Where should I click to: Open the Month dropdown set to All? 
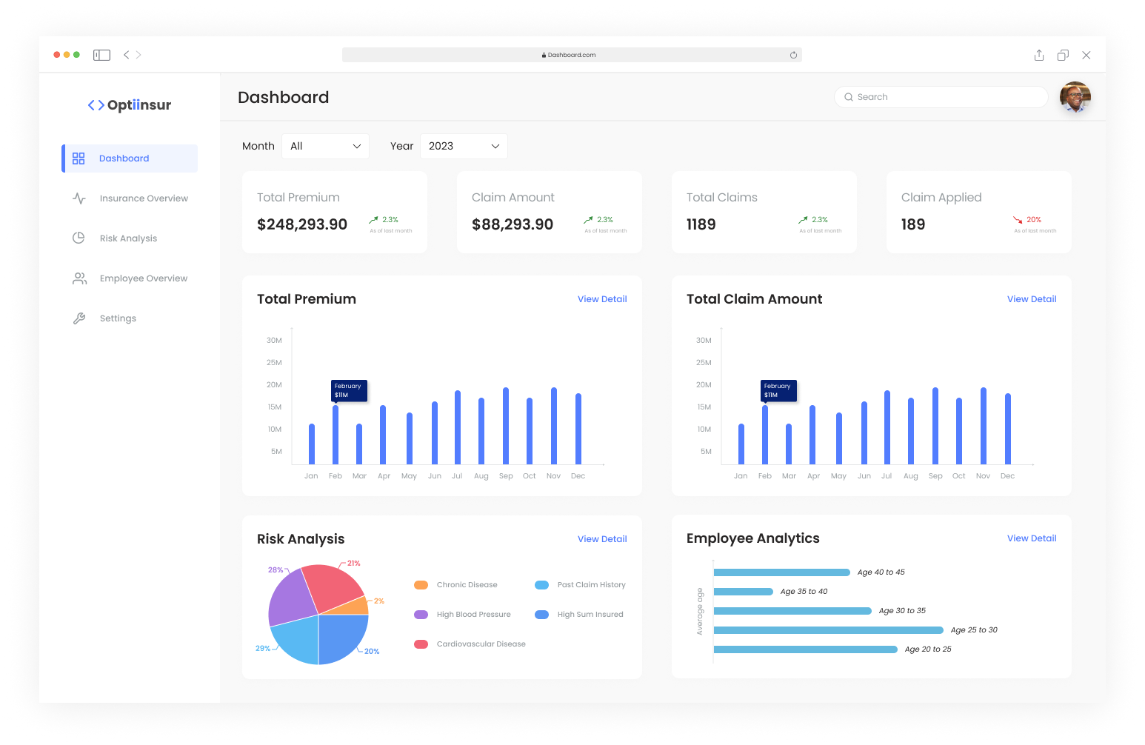[325, 146]
